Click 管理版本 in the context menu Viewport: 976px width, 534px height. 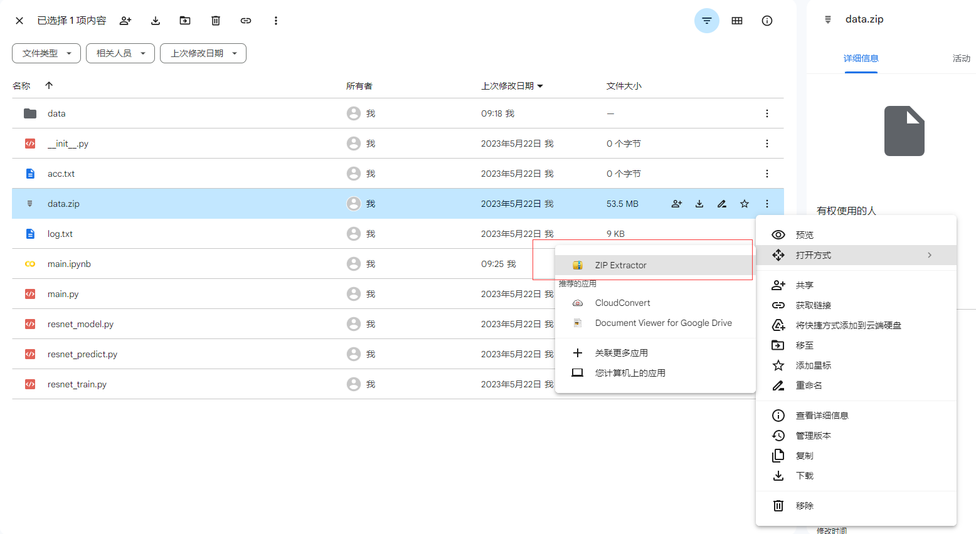point(856,436)
